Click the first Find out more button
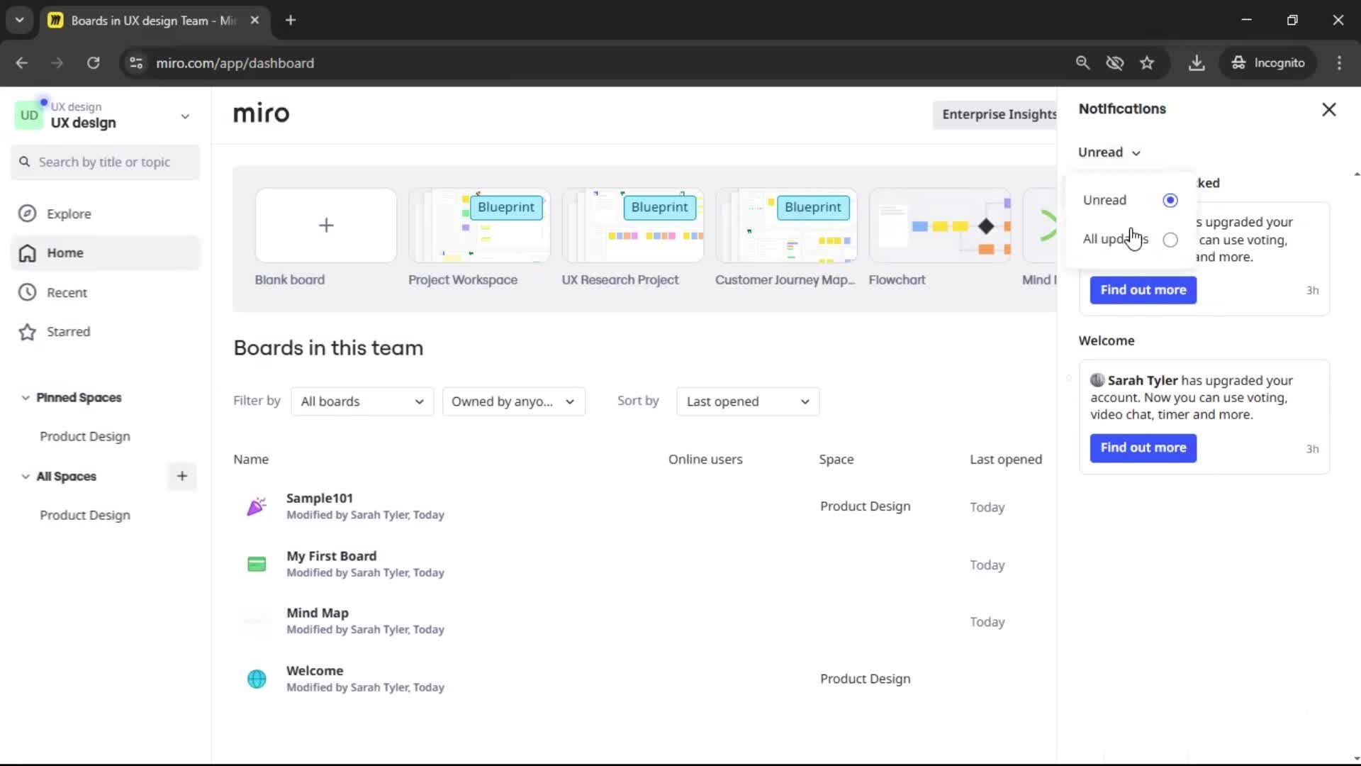The height and width of the screenshot is (766, 1361). coord(1143,290)
